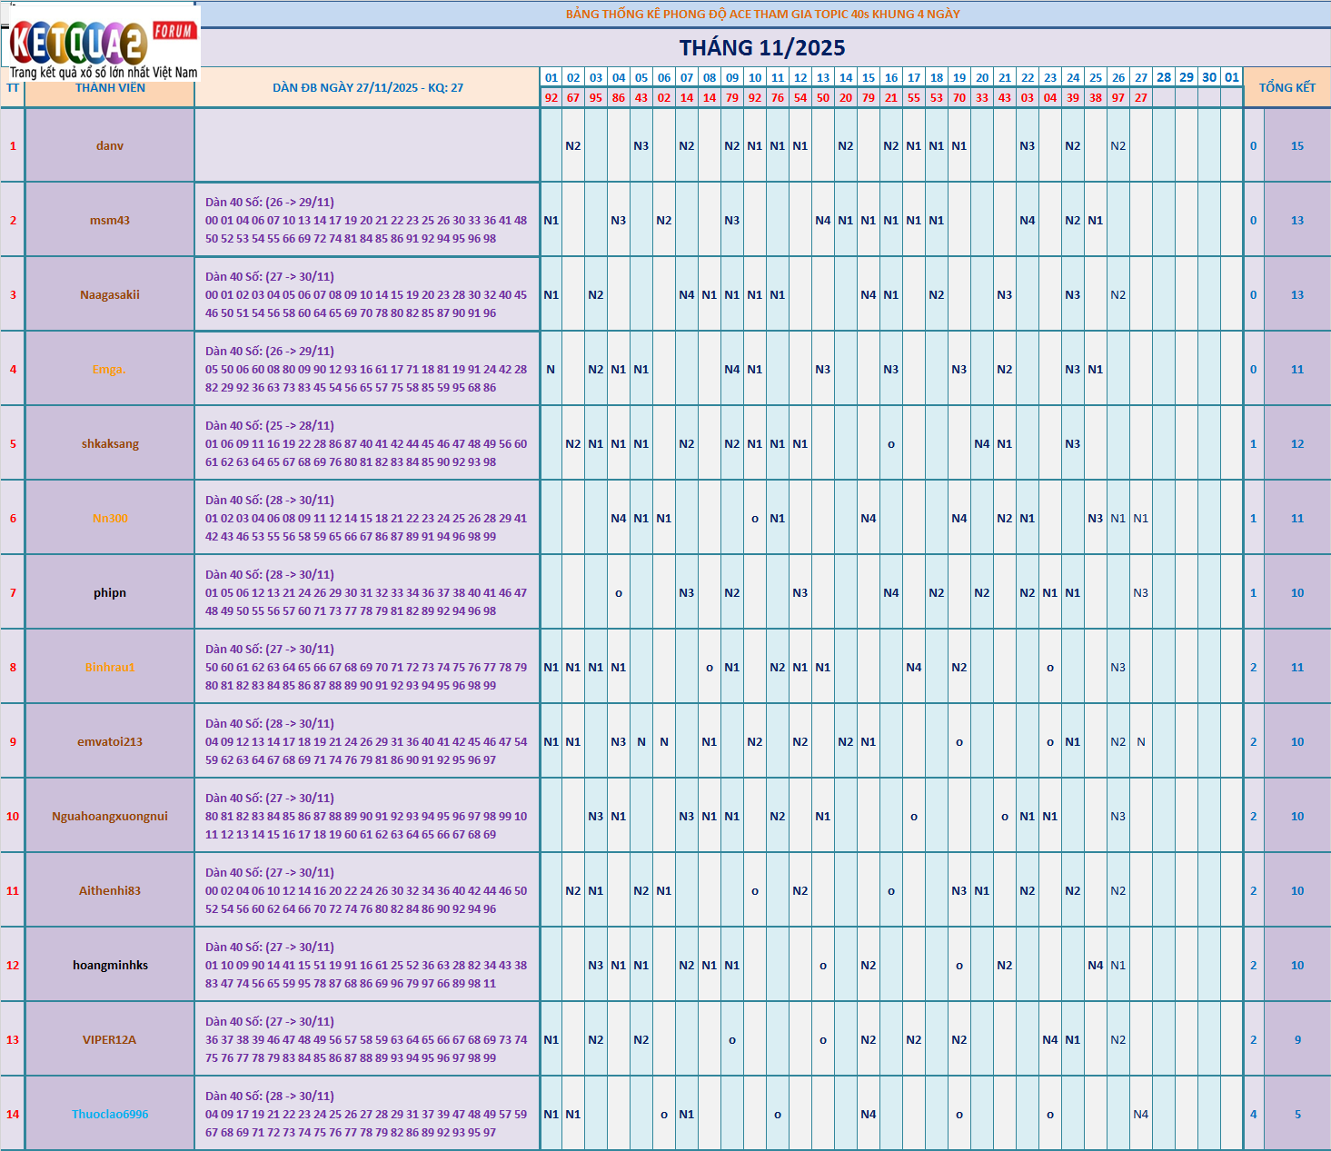The width and height of the screenshot is (1331, 1151).
Task: Select the BẢNG THỐNG KÊ PHONG ĐỘ banner
Action: coord(762,14)
